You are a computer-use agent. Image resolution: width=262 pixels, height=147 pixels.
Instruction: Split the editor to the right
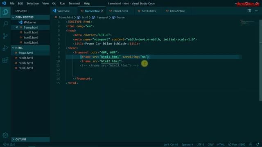pos(249,11)
